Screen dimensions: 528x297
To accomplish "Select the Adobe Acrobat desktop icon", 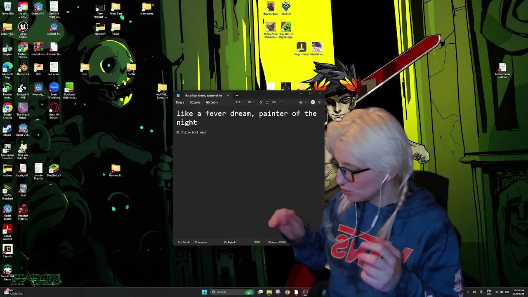I will pos(7,232).
